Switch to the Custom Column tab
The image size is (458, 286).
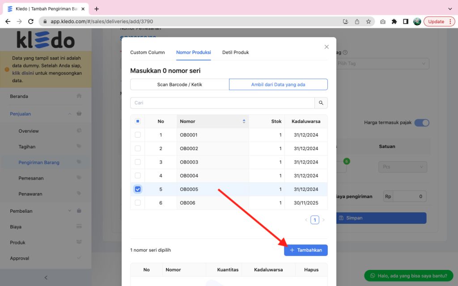click(x=148, y=52)
